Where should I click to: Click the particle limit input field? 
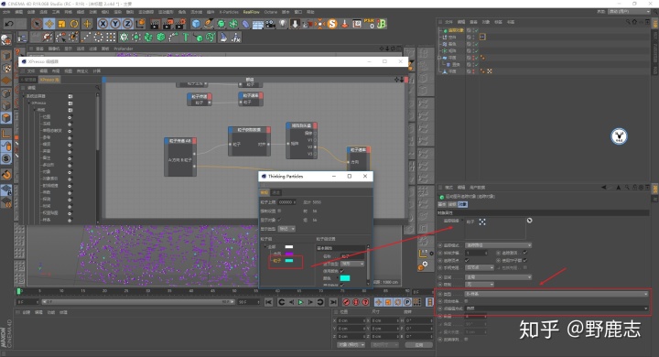click(x=287, y=202)
